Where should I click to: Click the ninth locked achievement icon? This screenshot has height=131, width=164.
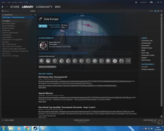coord(95,61)
